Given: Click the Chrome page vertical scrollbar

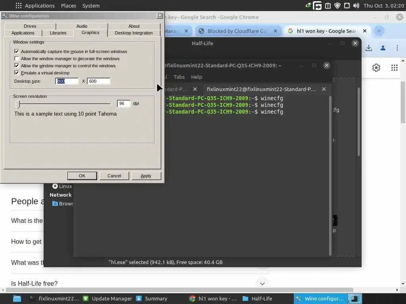Looking at the screenshot, I should 403,102.
